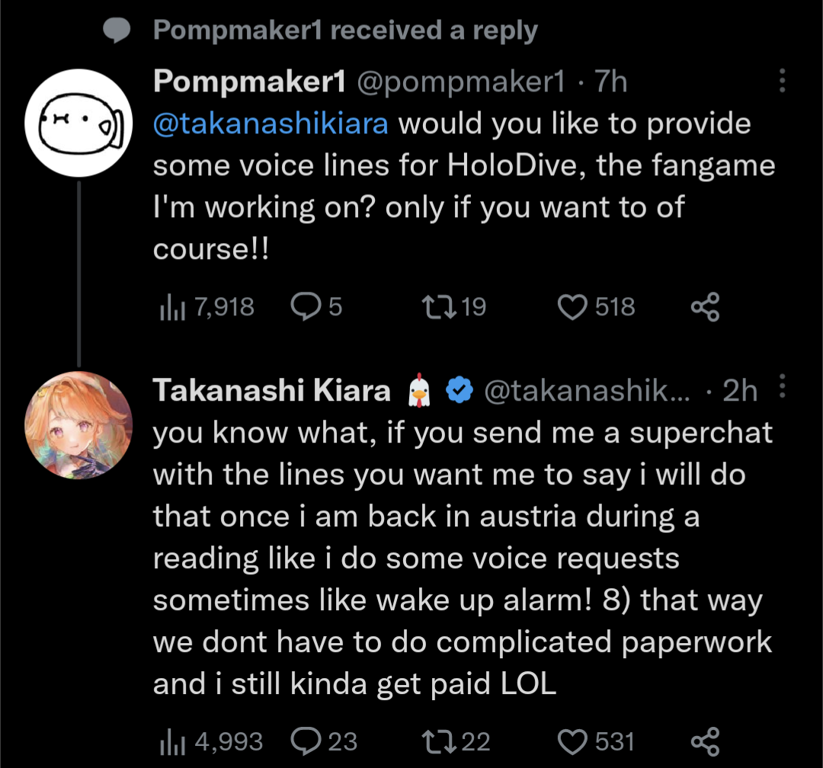Retweet Pompmaker1's HoloDive tweet
823x768 pixels.
pos(439,307)
